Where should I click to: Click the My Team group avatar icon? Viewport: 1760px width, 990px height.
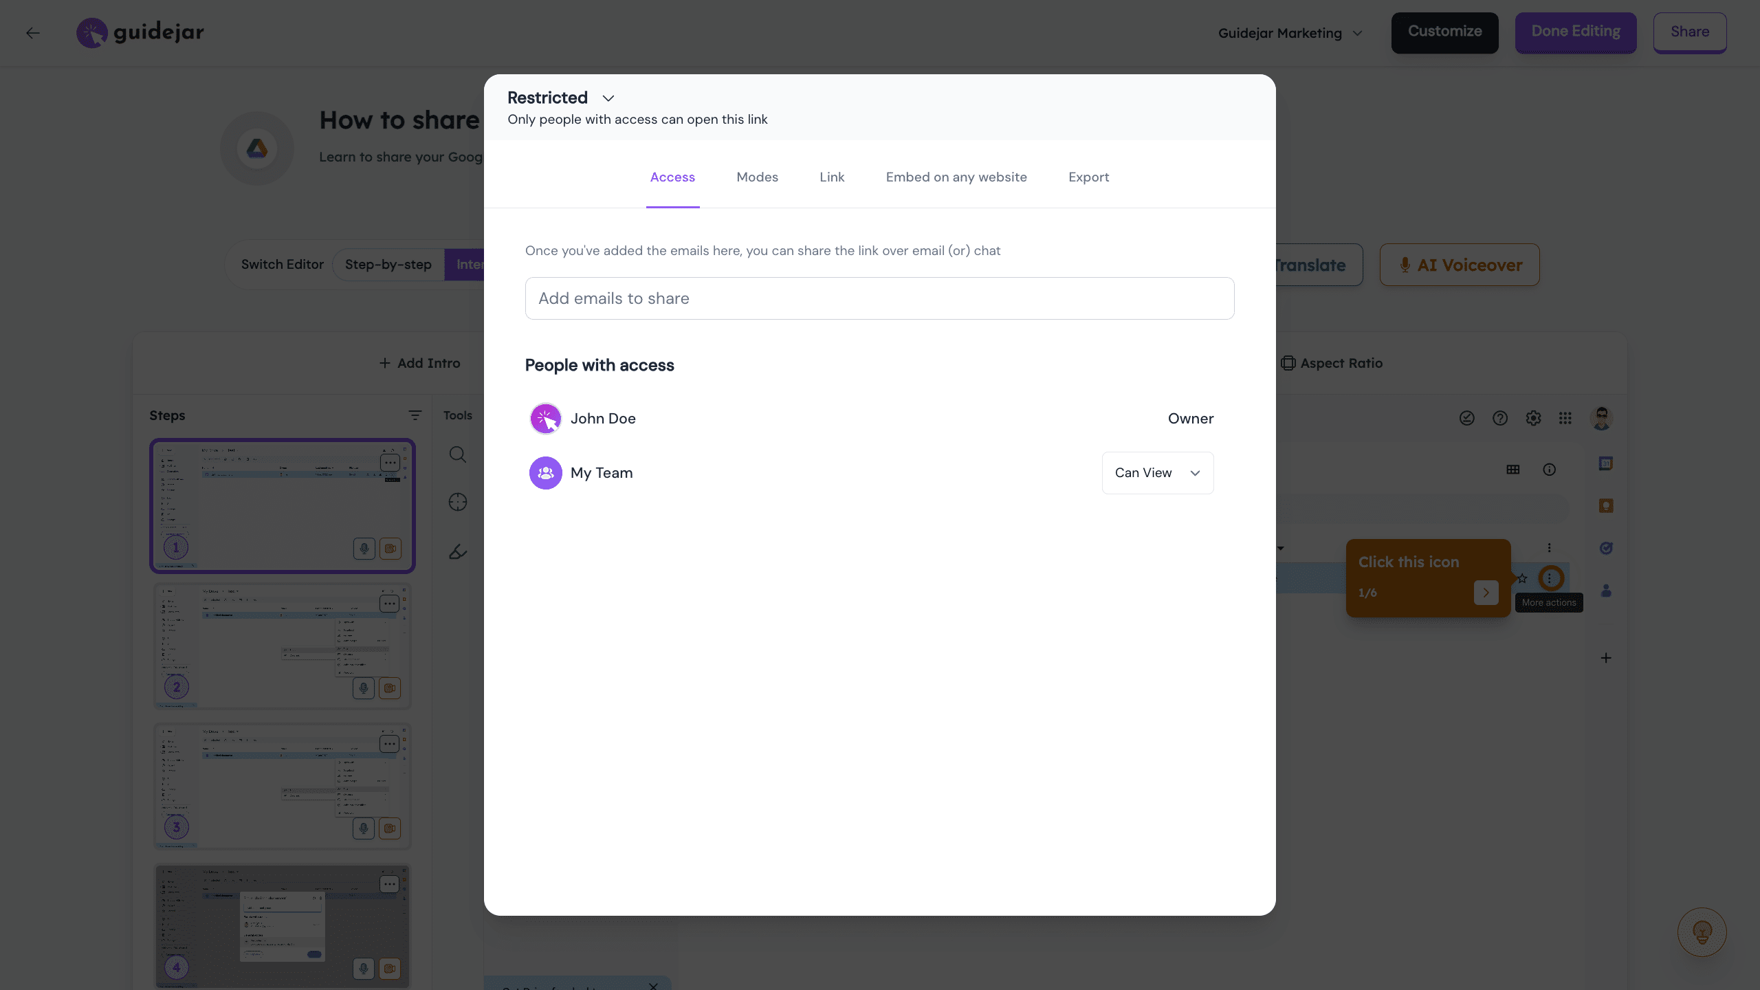pyautogui.click(x=545, y=473)
